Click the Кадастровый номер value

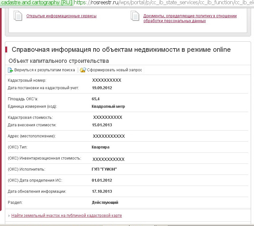107,80
